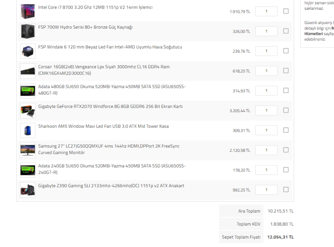Tick the checkbox for Adata 240GB SSD
The height and width of the screenshot is (247, 334).
pyautogui.click(x=286, y=169)
